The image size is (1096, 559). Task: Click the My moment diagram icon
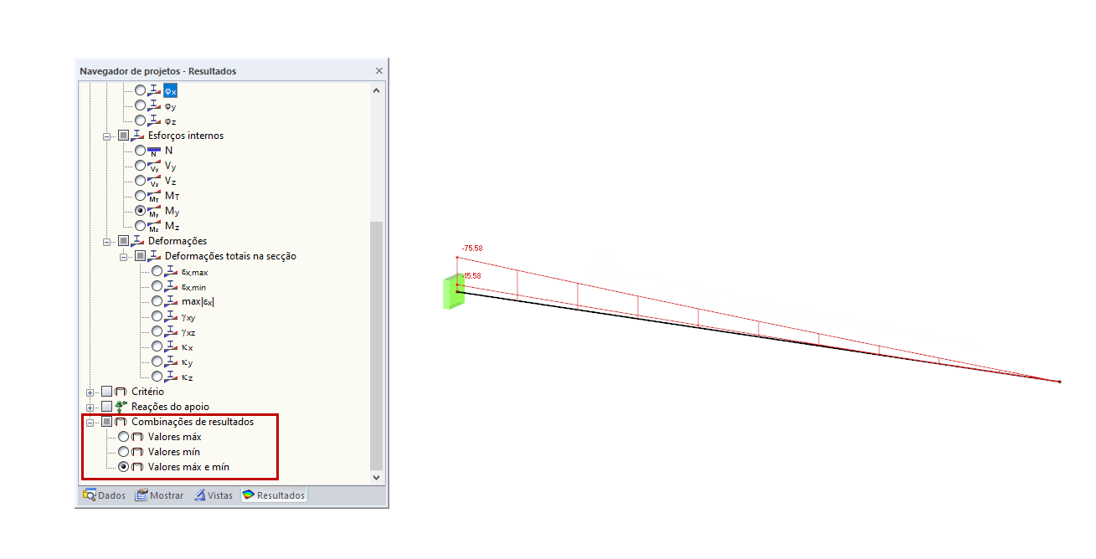point(154,211)
